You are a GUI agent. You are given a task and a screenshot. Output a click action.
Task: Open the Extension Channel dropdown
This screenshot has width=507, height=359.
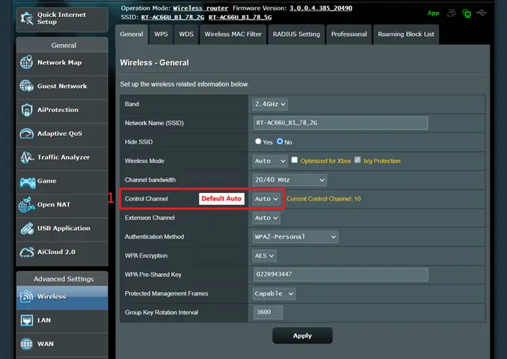(266, 218)
